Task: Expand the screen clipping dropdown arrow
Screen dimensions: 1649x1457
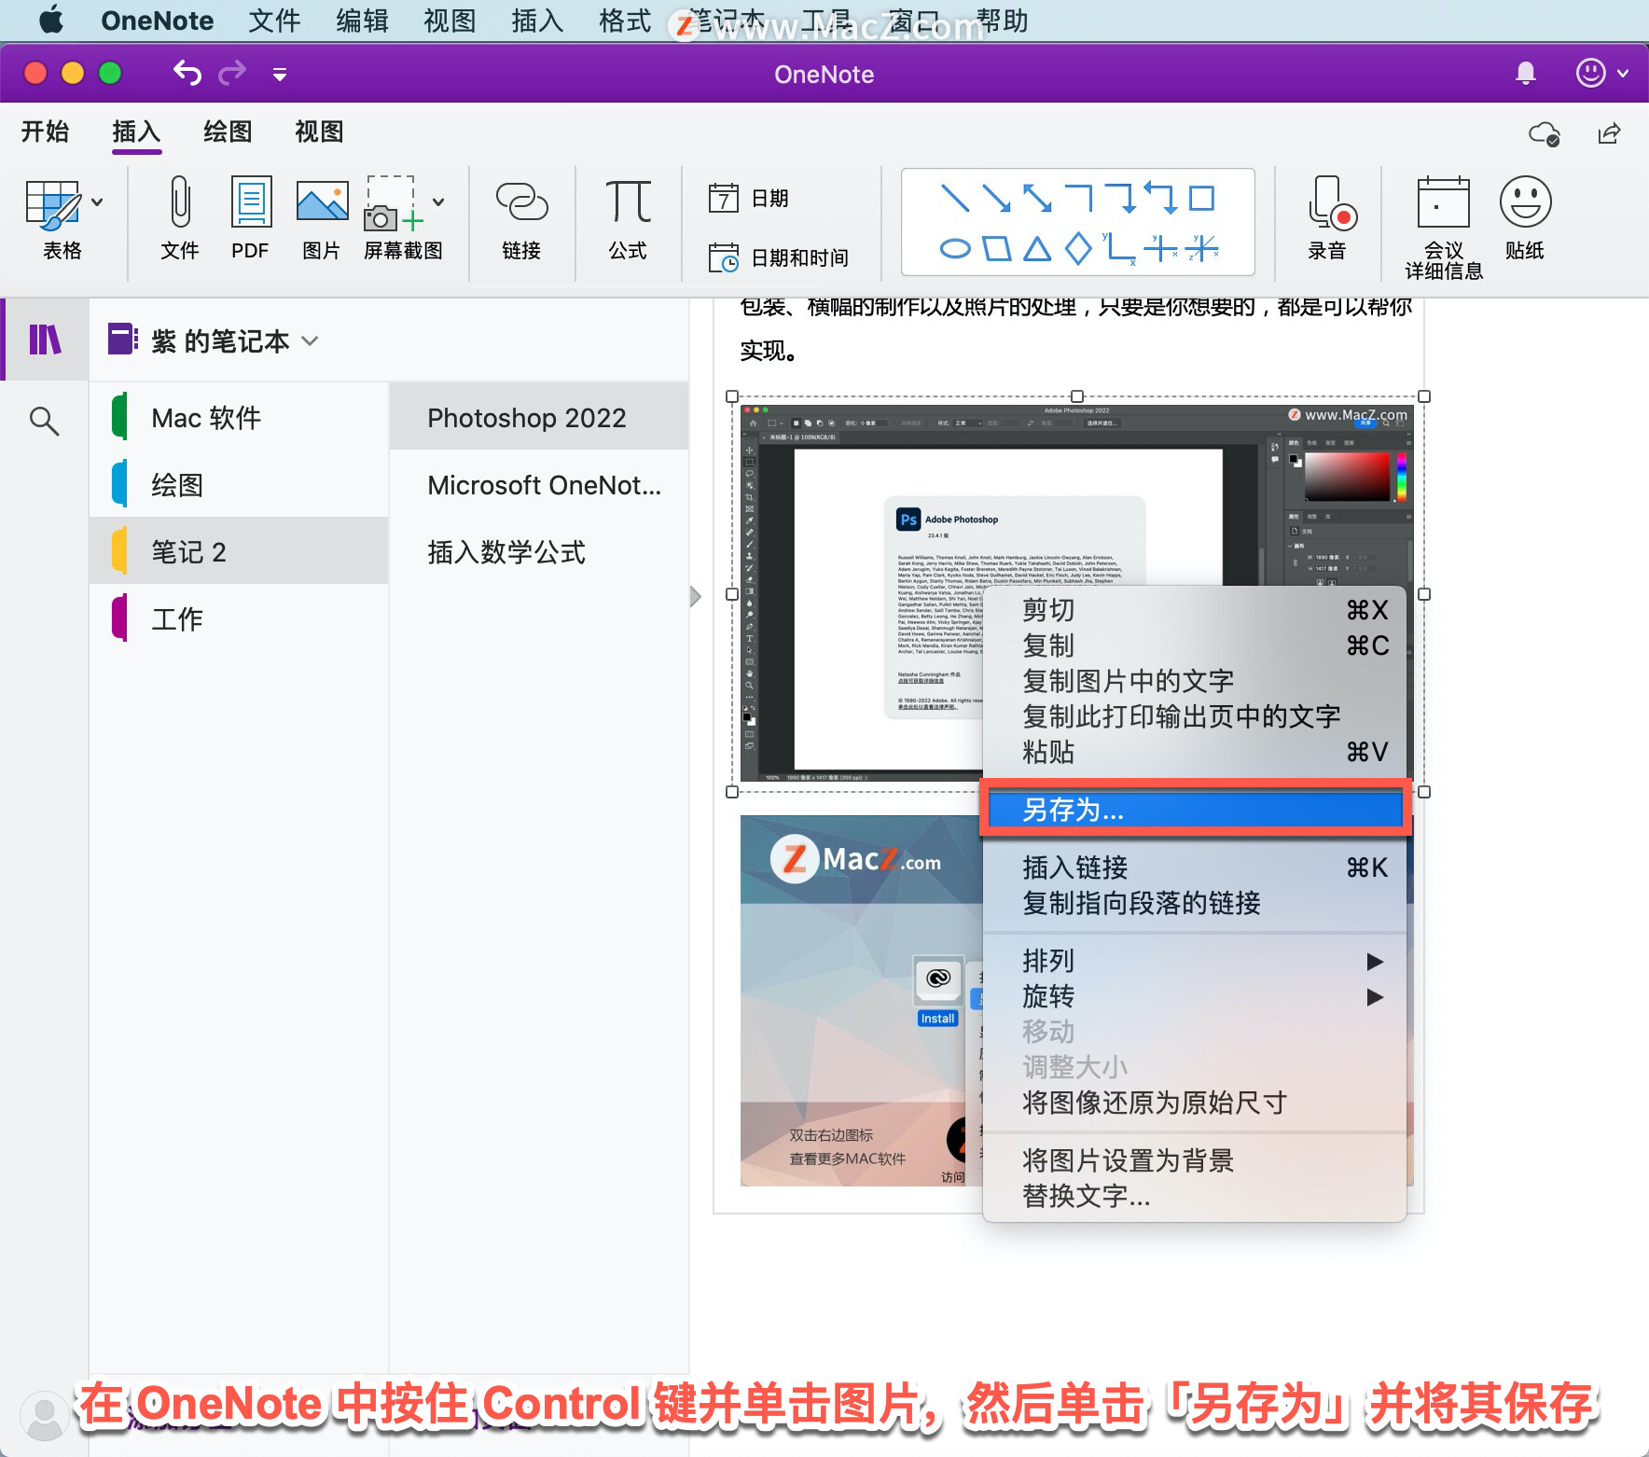Action: point(438,201)
